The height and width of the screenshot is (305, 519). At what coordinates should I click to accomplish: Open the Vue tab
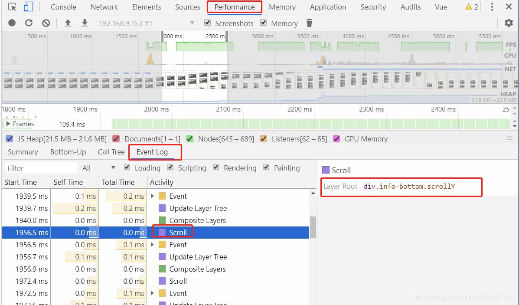(441, 7)
